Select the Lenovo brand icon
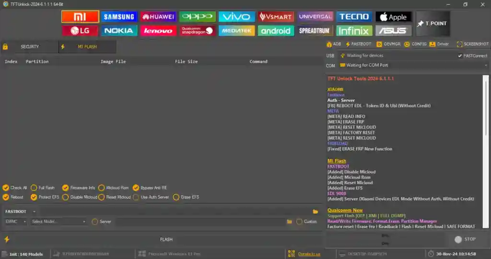This screenshot has height=259, width=491. point(158,31)
